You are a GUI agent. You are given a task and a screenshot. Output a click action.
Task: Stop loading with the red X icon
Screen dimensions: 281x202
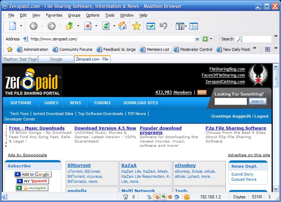[88, 26]
